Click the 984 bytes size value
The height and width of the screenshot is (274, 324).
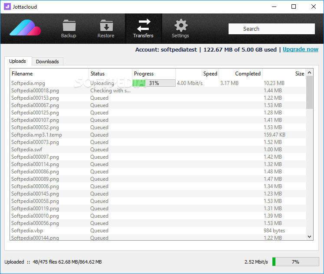click(274, 231)
